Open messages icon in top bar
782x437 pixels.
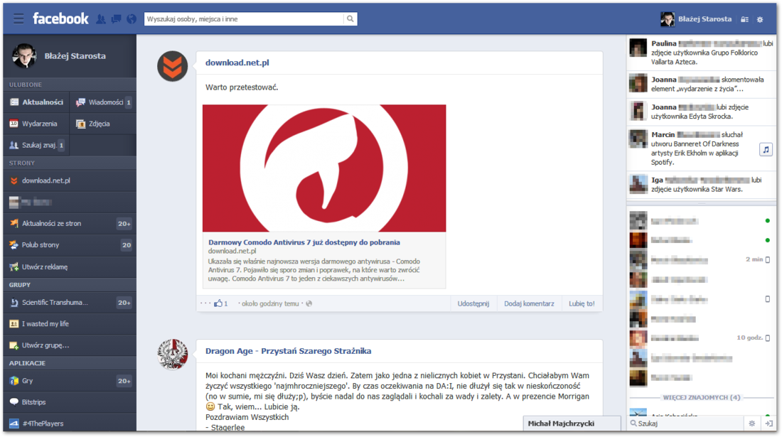click(116, 19)
